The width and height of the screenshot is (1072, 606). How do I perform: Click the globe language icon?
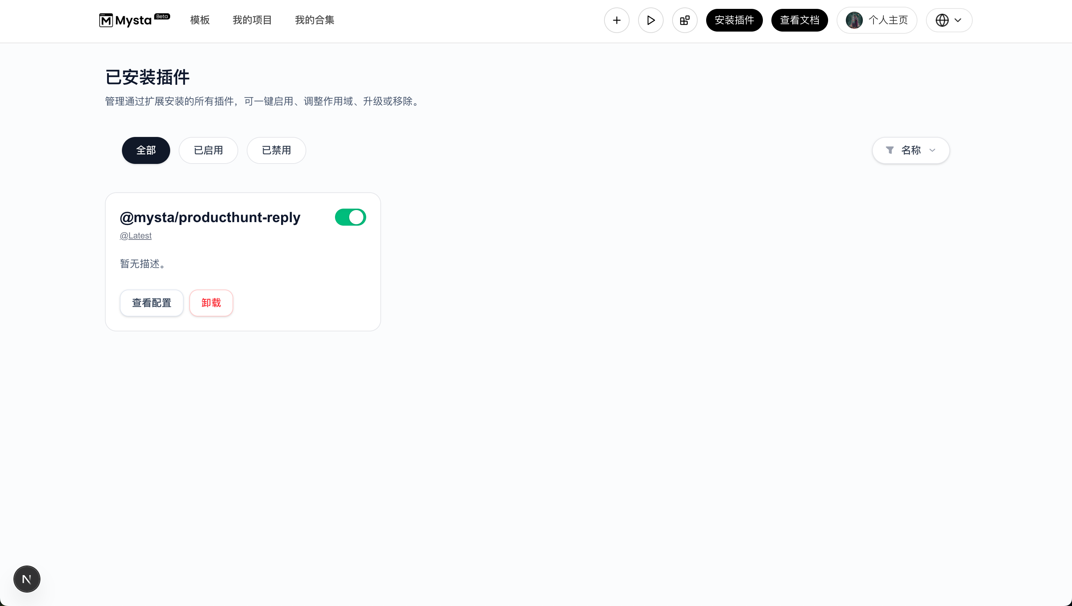942,20
